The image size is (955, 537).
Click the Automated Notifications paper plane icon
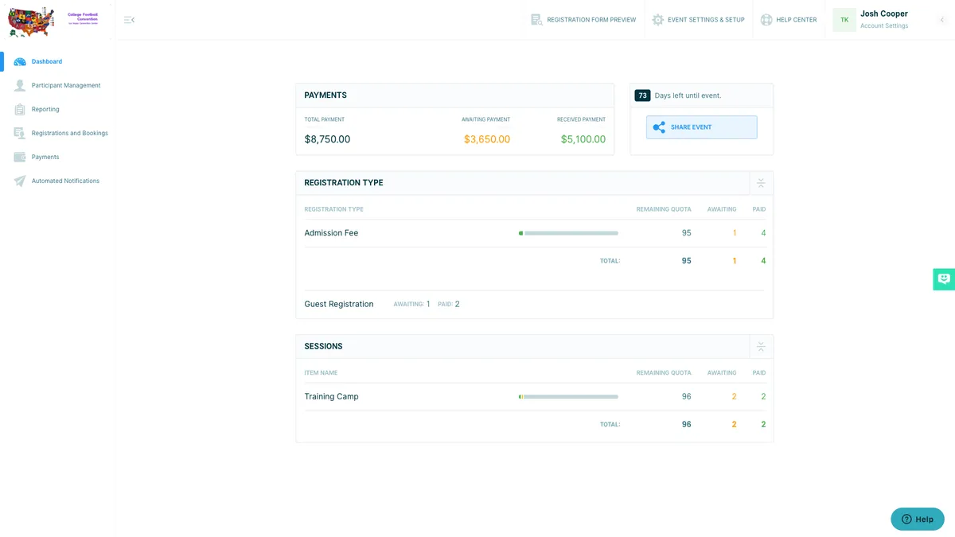point(20,181)
